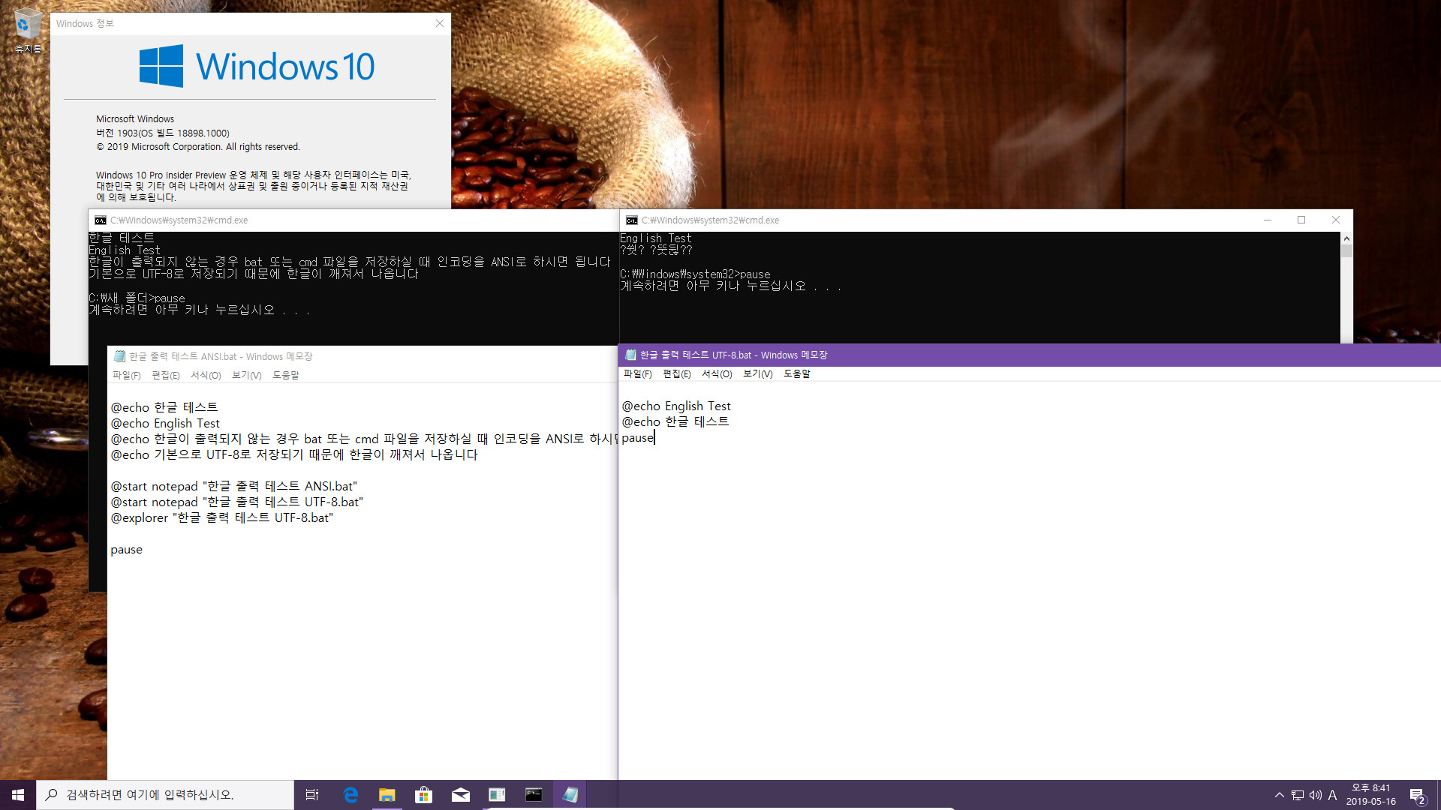Screen dimensions: 1441x810
Task: Toggle the IME input mode indicator
Action: click(x=1333, y=795)
